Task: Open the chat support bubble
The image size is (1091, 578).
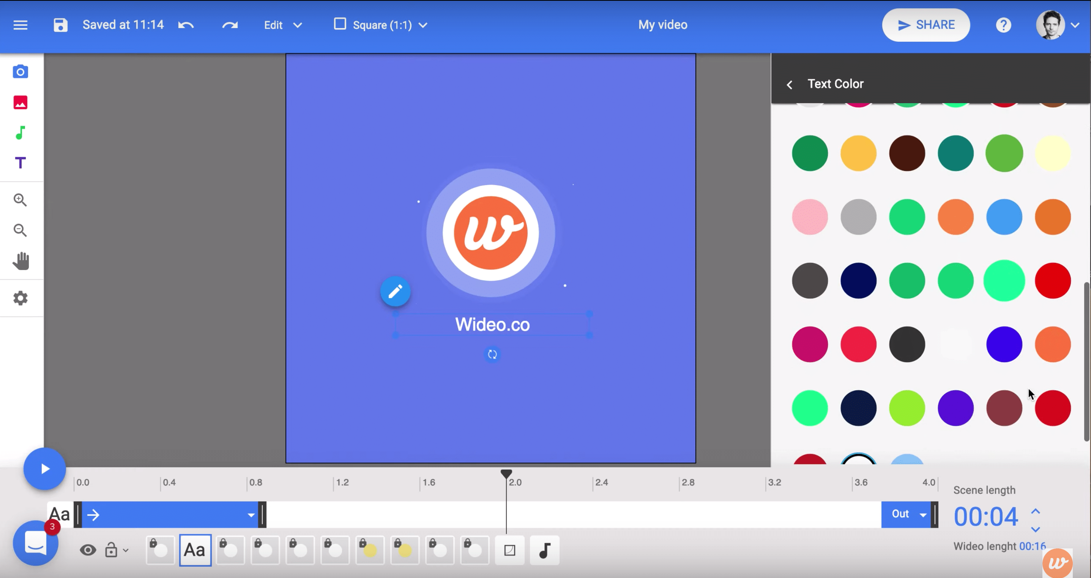Action: [x=36, y=543]
